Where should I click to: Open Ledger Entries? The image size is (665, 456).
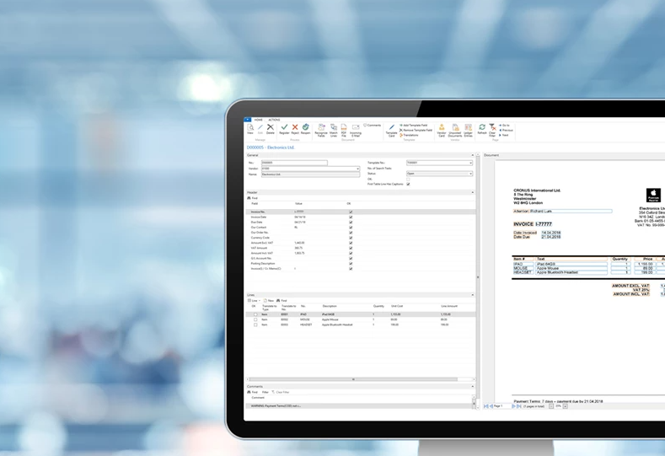tap(469, 130)
